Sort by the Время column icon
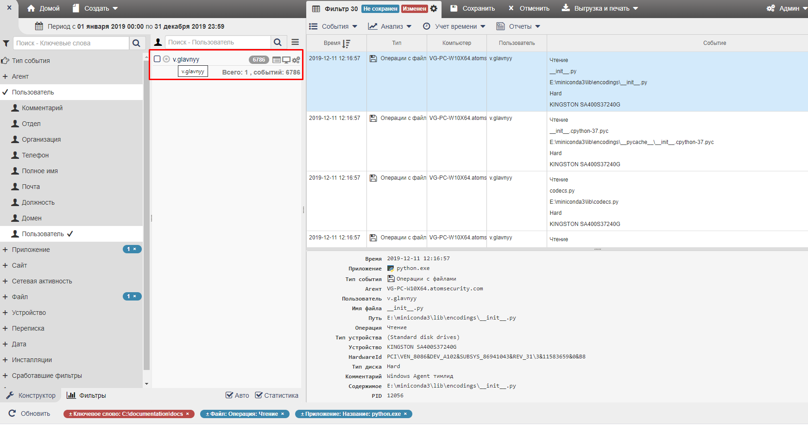The width and height of the screenshot is (808, 426). coord(346,44)
